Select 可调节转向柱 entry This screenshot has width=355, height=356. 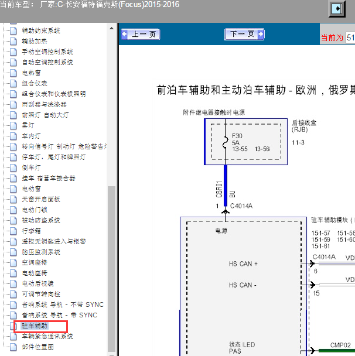(x=41, y=295)
